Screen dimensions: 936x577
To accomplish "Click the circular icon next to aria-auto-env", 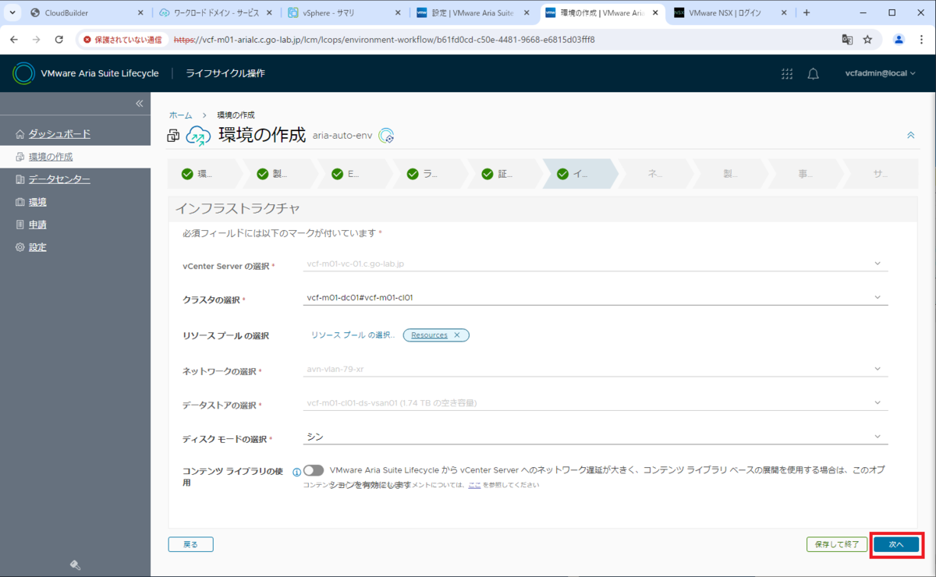I will click(386, 136).
